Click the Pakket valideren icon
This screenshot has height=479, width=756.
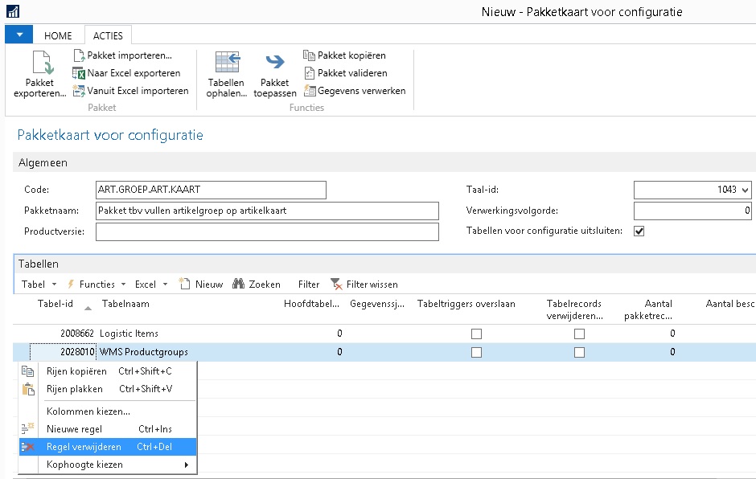coord(309,73)
